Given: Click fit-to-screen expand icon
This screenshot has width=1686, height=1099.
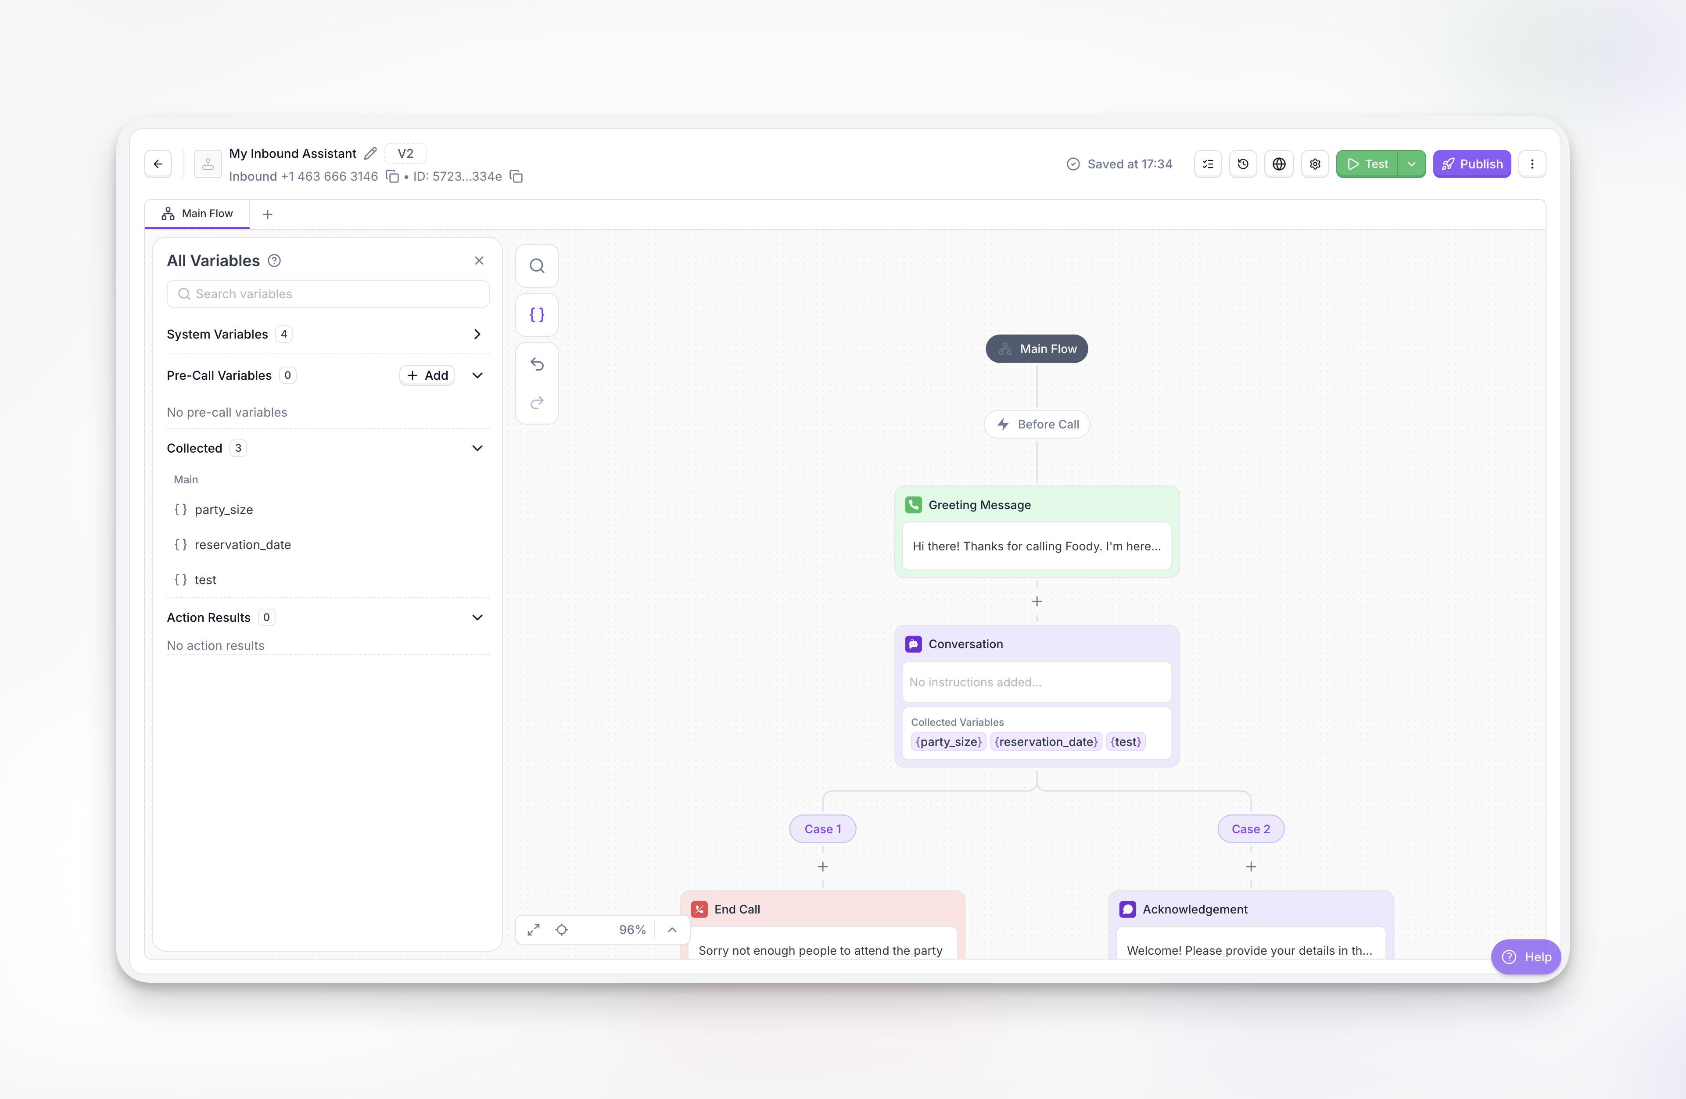Looking at the screenshot, I should (x=534, y=930).
